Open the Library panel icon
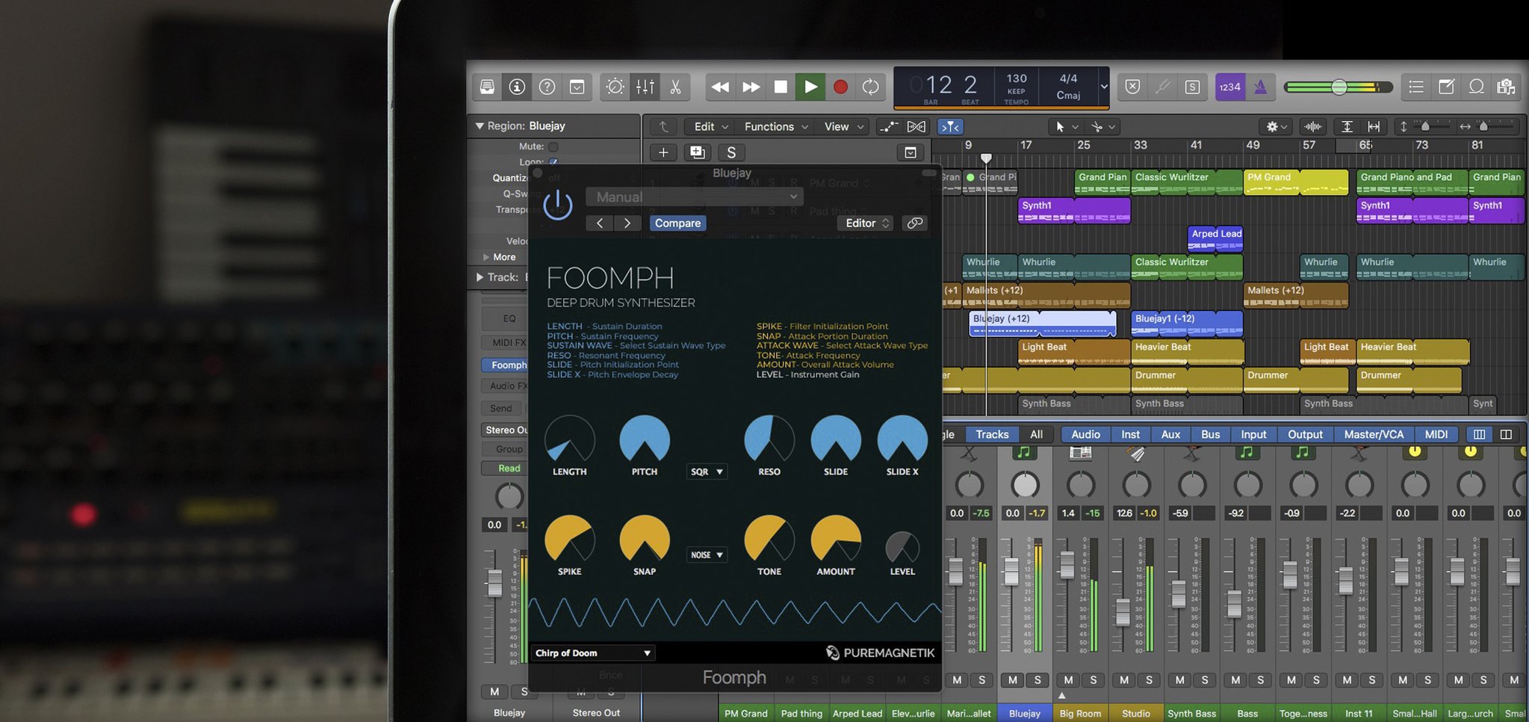This screenshot has width=1529, height=722. [487, 87]
